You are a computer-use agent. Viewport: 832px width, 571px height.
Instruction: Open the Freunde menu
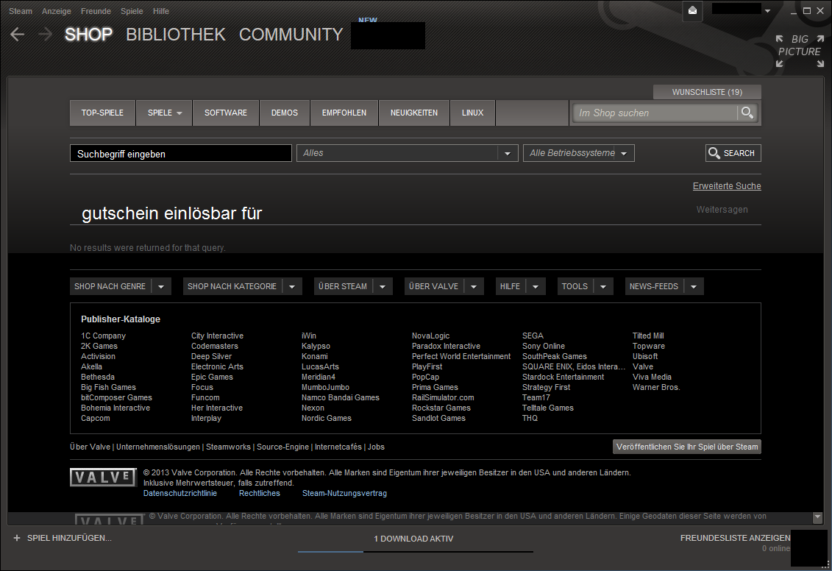tap(96, 10)
